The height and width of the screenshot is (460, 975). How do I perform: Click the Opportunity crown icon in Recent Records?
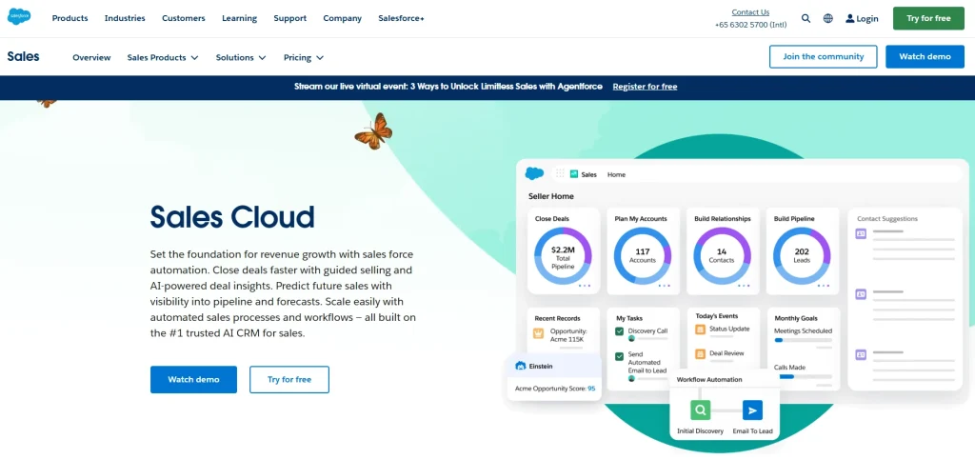coord(539,332)
